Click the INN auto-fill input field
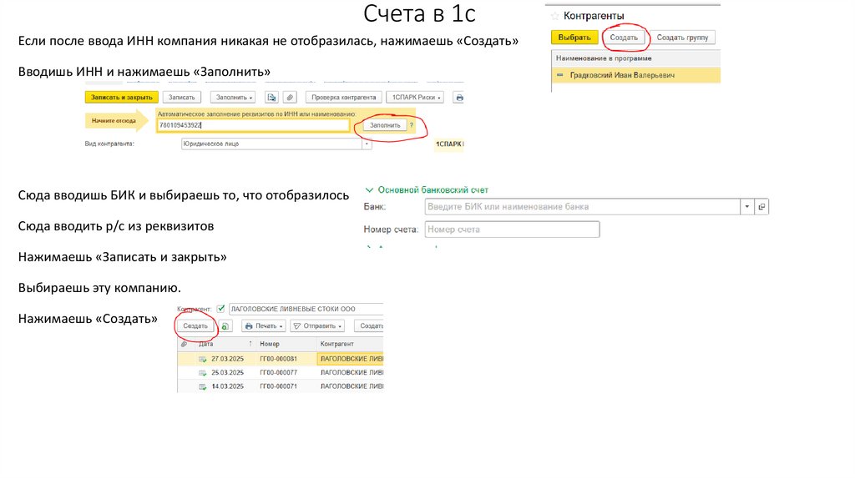This screenshot has width=855, height=479. point(253,125)
